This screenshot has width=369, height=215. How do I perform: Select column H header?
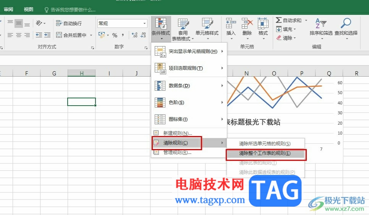[x=81, y=73]
